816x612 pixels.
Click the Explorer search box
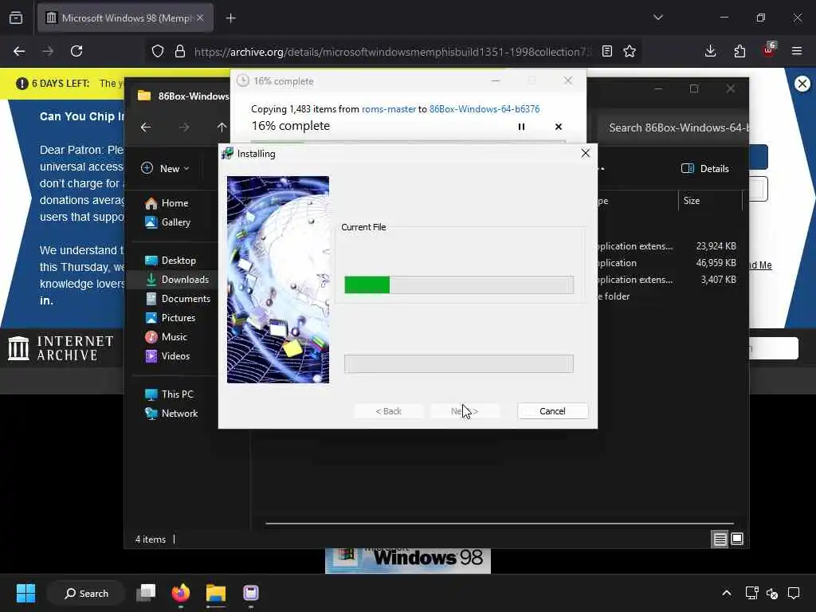[x=673, y=127]
